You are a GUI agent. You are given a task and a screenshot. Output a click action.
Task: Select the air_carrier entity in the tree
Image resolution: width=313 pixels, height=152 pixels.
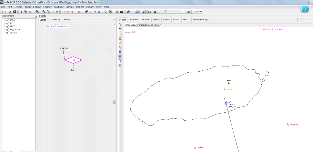(15, 30)
